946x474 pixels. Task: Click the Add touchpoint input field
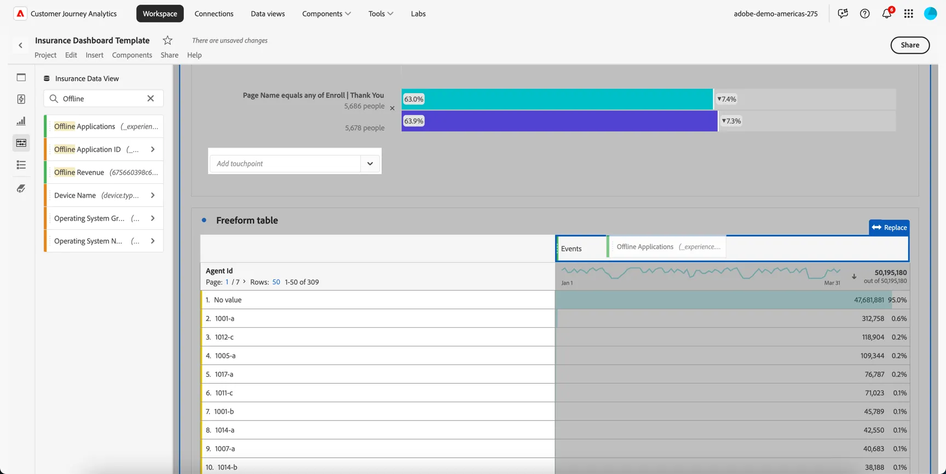285,164
